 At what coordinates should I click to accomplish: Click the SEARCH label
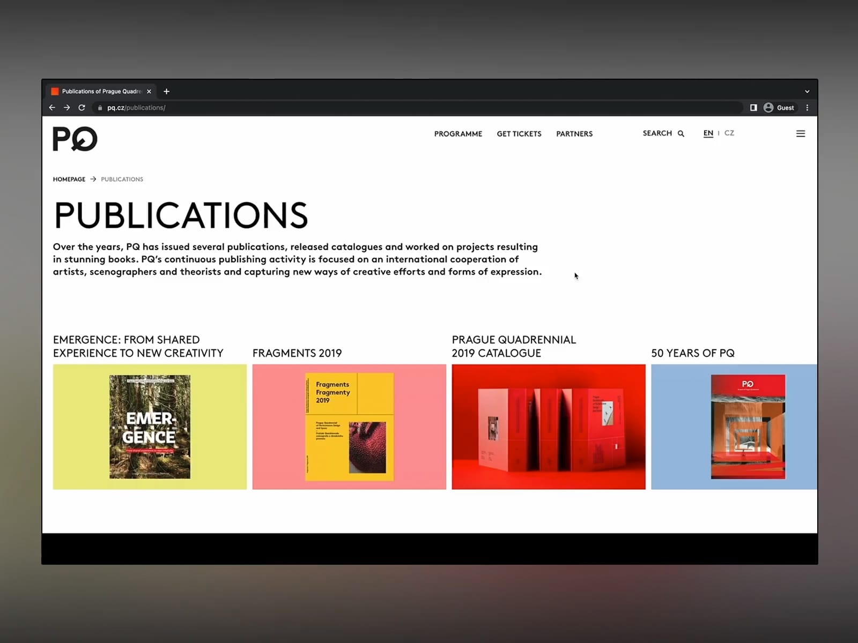(657, 133)
